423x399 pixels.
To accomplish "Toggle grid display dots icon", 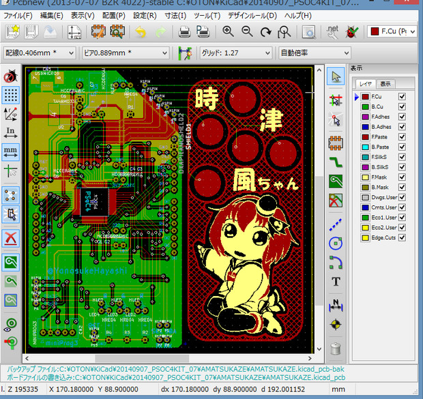I will (10, 95).
